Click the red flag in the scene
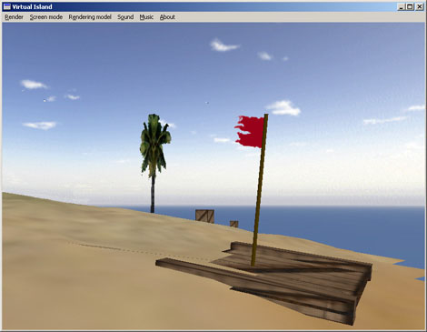This screenshot has height=332, width=427. 250,132
